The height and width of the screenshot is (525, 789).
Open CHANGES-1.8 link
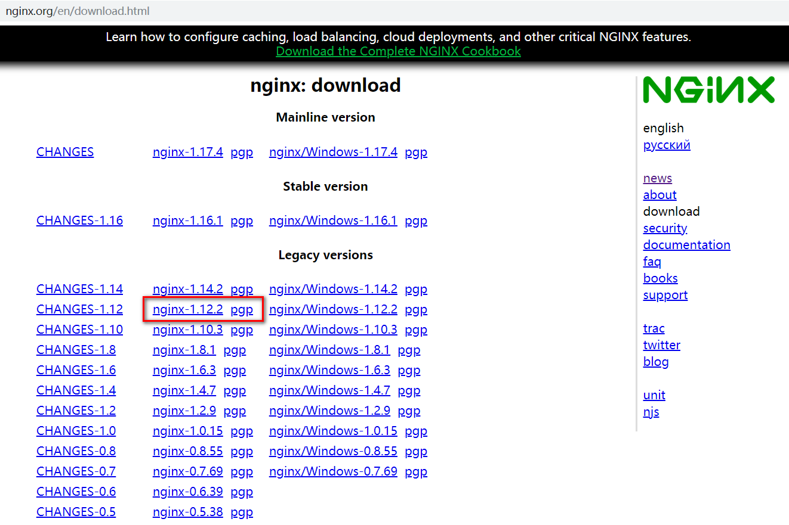(x=76, y=350)
